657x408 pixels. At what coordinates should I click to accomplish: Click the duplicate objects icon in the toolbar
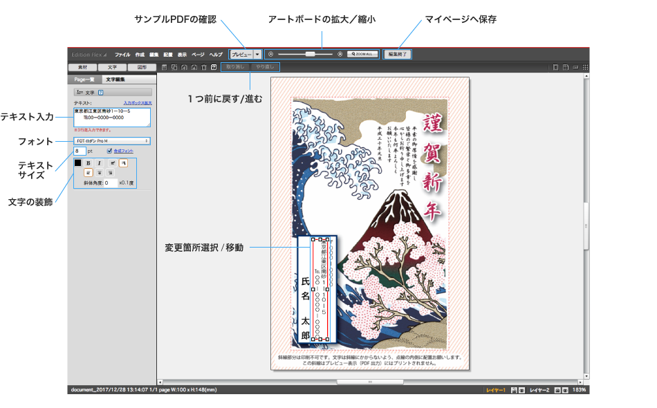pos(174,67)
